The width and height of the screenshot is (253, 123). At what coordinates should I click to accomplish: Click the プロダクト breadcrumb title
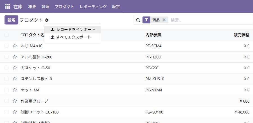coord(31,20)
